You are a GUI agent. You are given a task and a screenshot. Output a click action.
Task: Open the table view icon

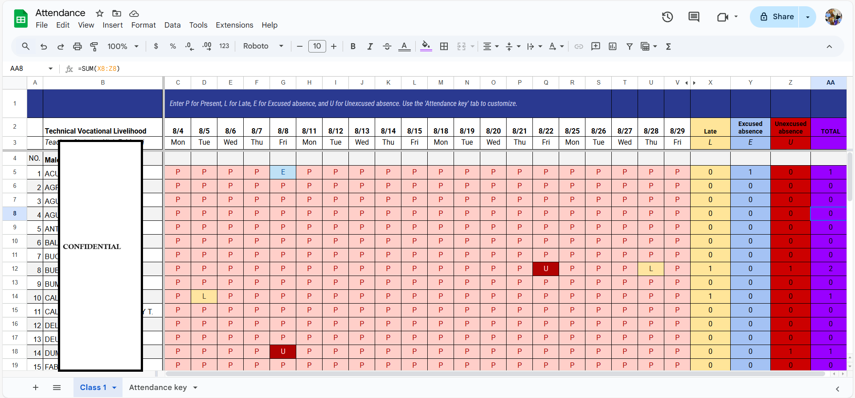[x=645, y=46]
